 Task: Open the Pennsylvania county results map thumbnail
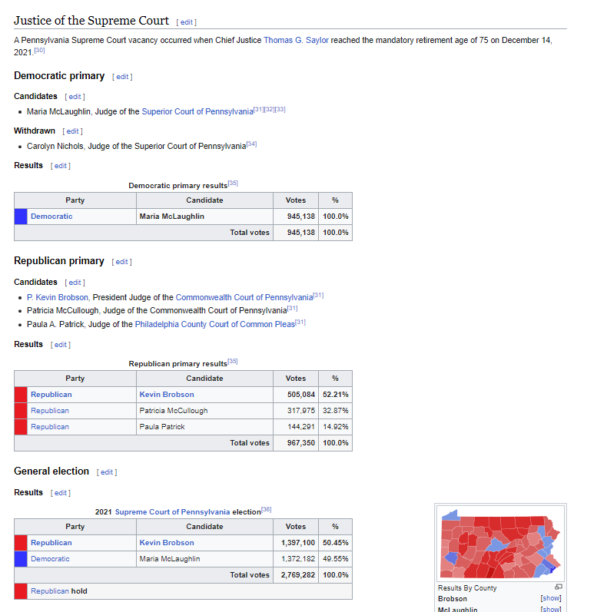coord(500,544)
